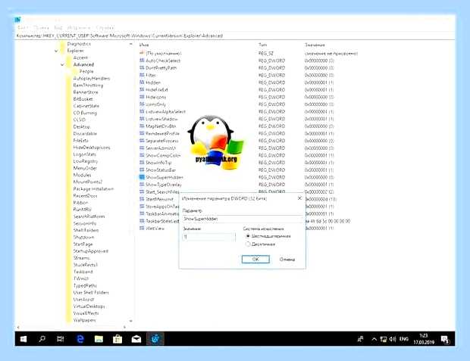Click the Registry Editor taskbar icon
The height and width of the screenshot is (361, 470).
155,339
